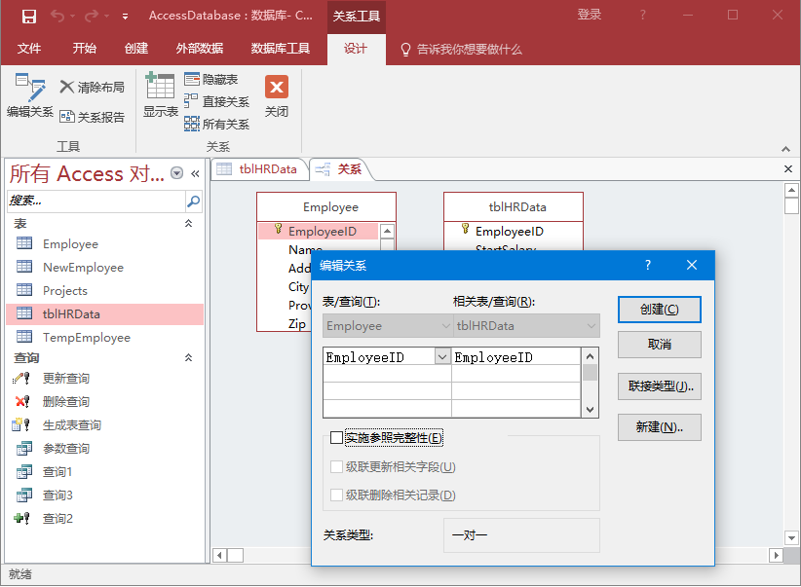This screenshot has width=801, height=587.
Task: Click the 联接类型(J).. button
Action: pos(659,386)
